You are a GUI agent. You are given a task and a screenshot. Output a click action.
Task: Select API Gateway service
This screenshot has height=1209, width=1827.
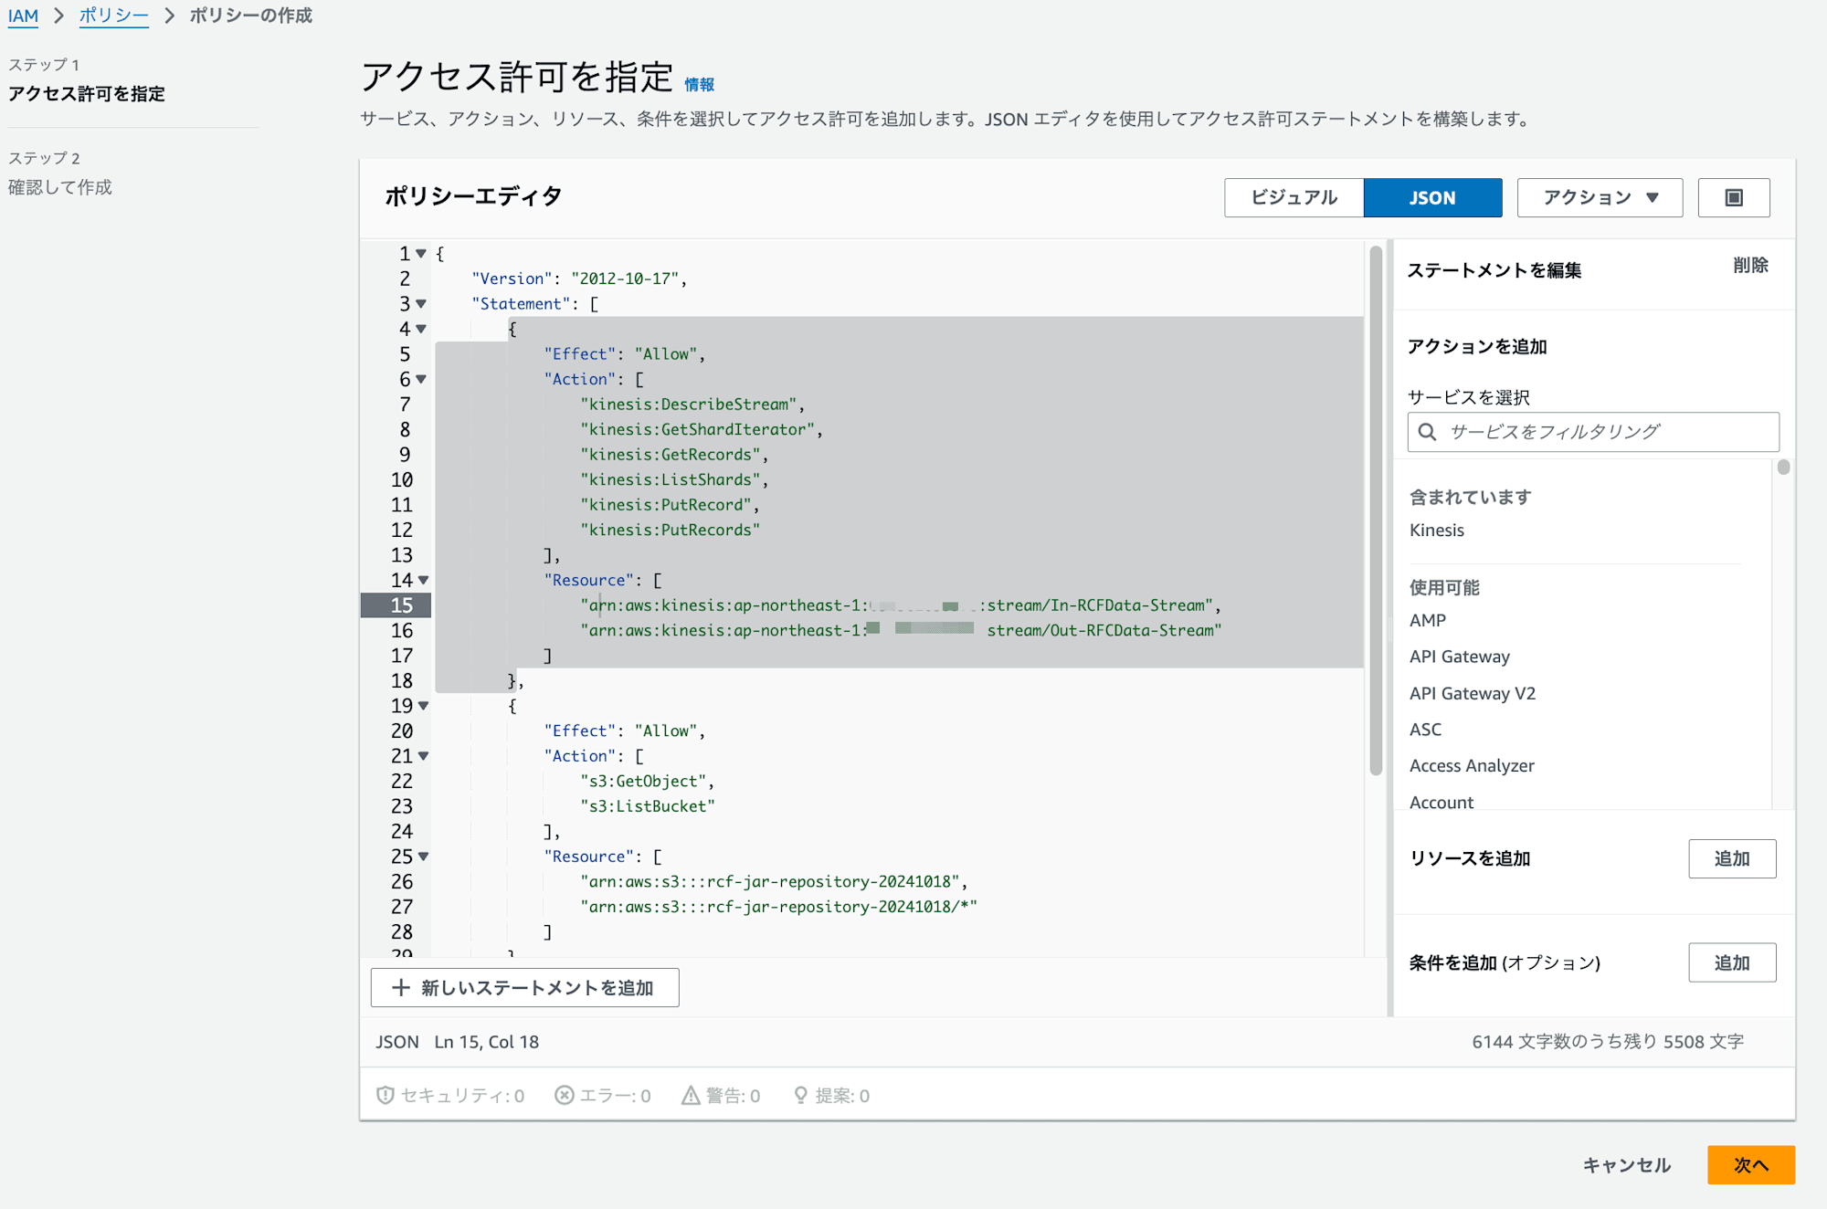click(x=1459, y=657)
